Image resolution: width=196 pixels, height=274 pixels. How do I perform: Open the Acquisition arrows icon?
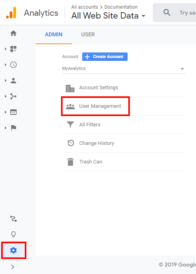coord(13,96)
